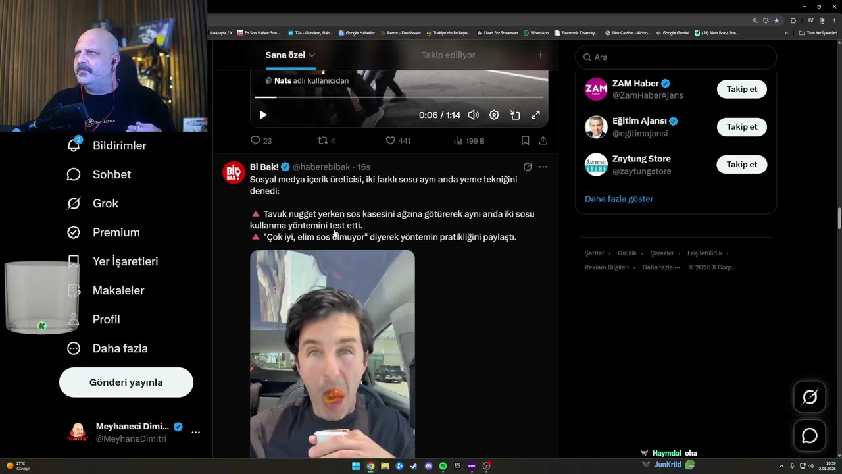
Task: Like the post with 441 likes
Action: [x=398, y=140]
